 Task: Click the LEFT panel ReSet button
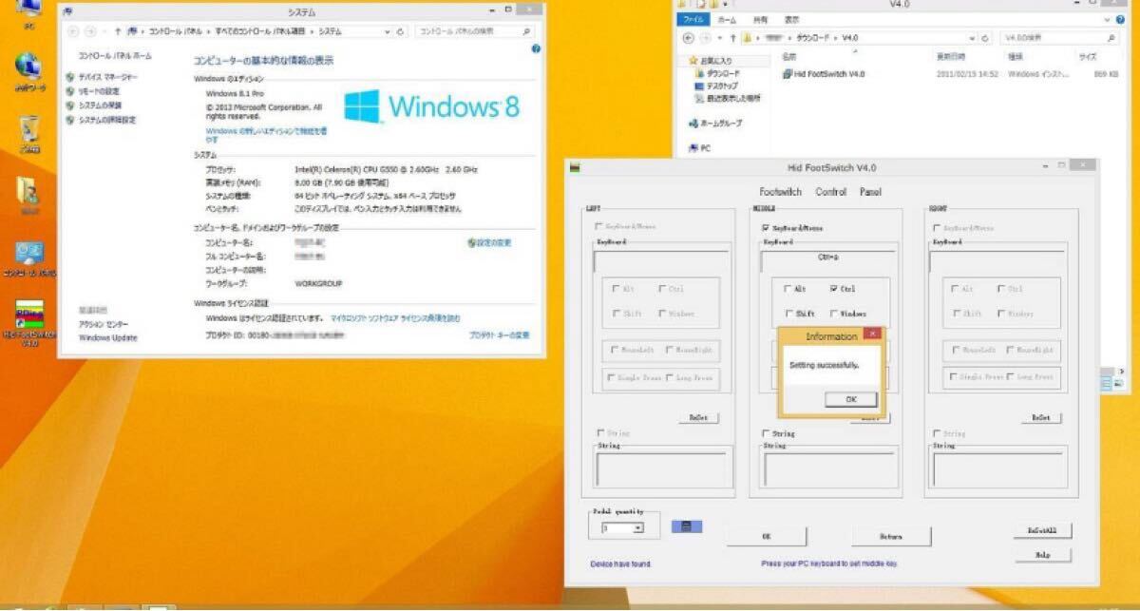pyautogui.click(x=698, y=417)
